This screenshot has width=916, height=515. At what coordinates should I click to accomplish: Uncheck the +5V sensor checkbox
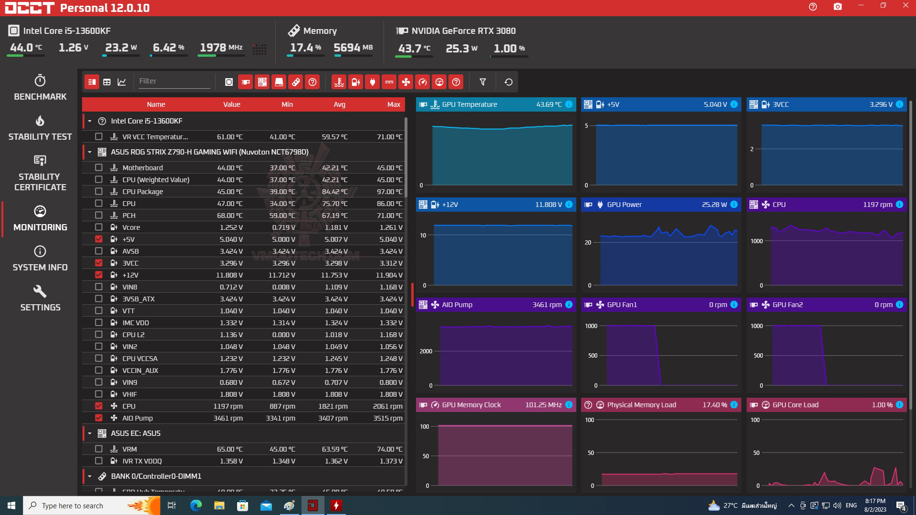pyautogui.click(x=99, y=239)
